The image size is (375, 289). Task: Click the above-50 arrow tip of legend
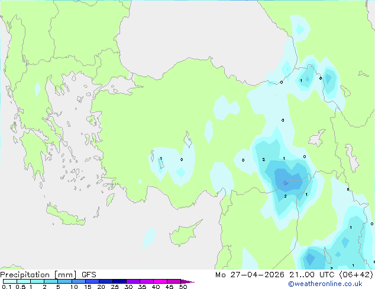click(187, 281)
